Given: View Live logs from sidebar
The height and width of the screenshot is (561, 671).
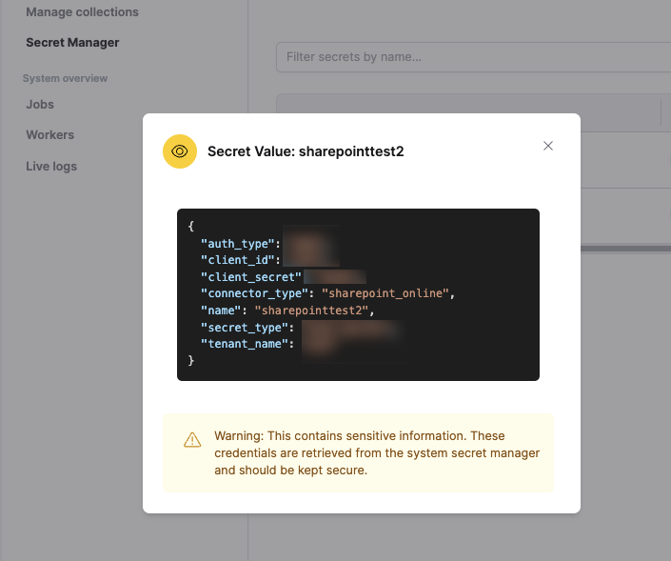Looking at the screenshot, I should [51, 167].
